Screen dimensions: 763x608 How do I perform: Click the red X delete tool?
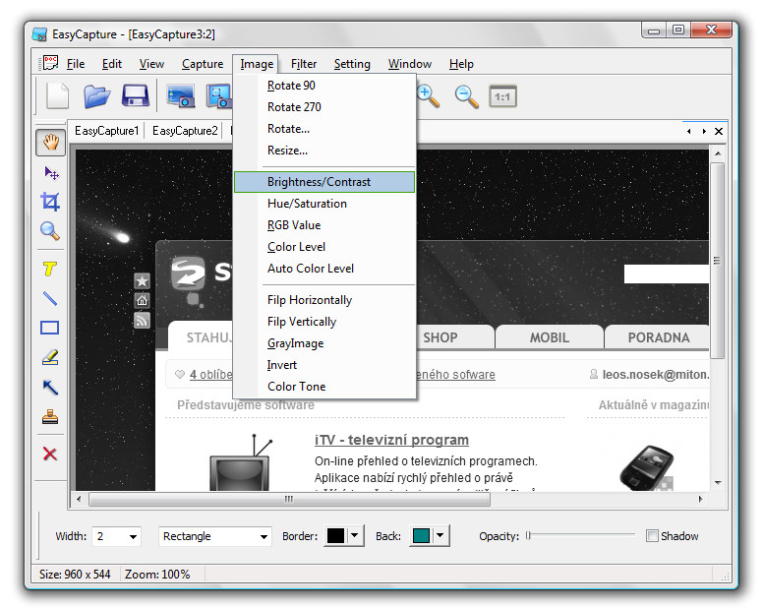(49, 454)
